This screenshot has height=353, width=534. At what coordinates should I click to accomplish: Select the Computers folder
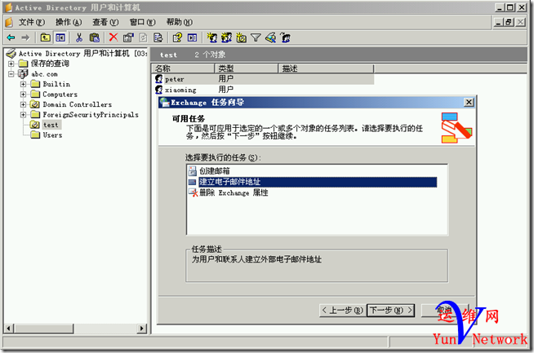click(x=60, y=95)
